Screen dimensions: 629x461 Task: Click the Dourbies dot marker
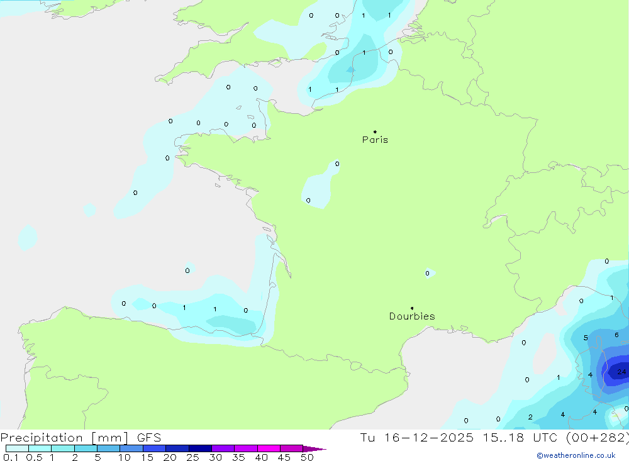pos(412,308)
